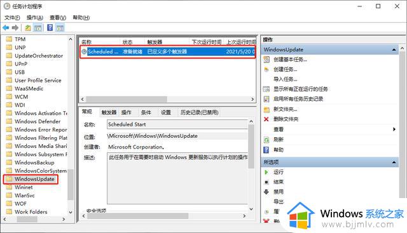Viewport: 407px width, 233px height.
Task: Click 导入任务... action
Action: click(x=286, y=79)
